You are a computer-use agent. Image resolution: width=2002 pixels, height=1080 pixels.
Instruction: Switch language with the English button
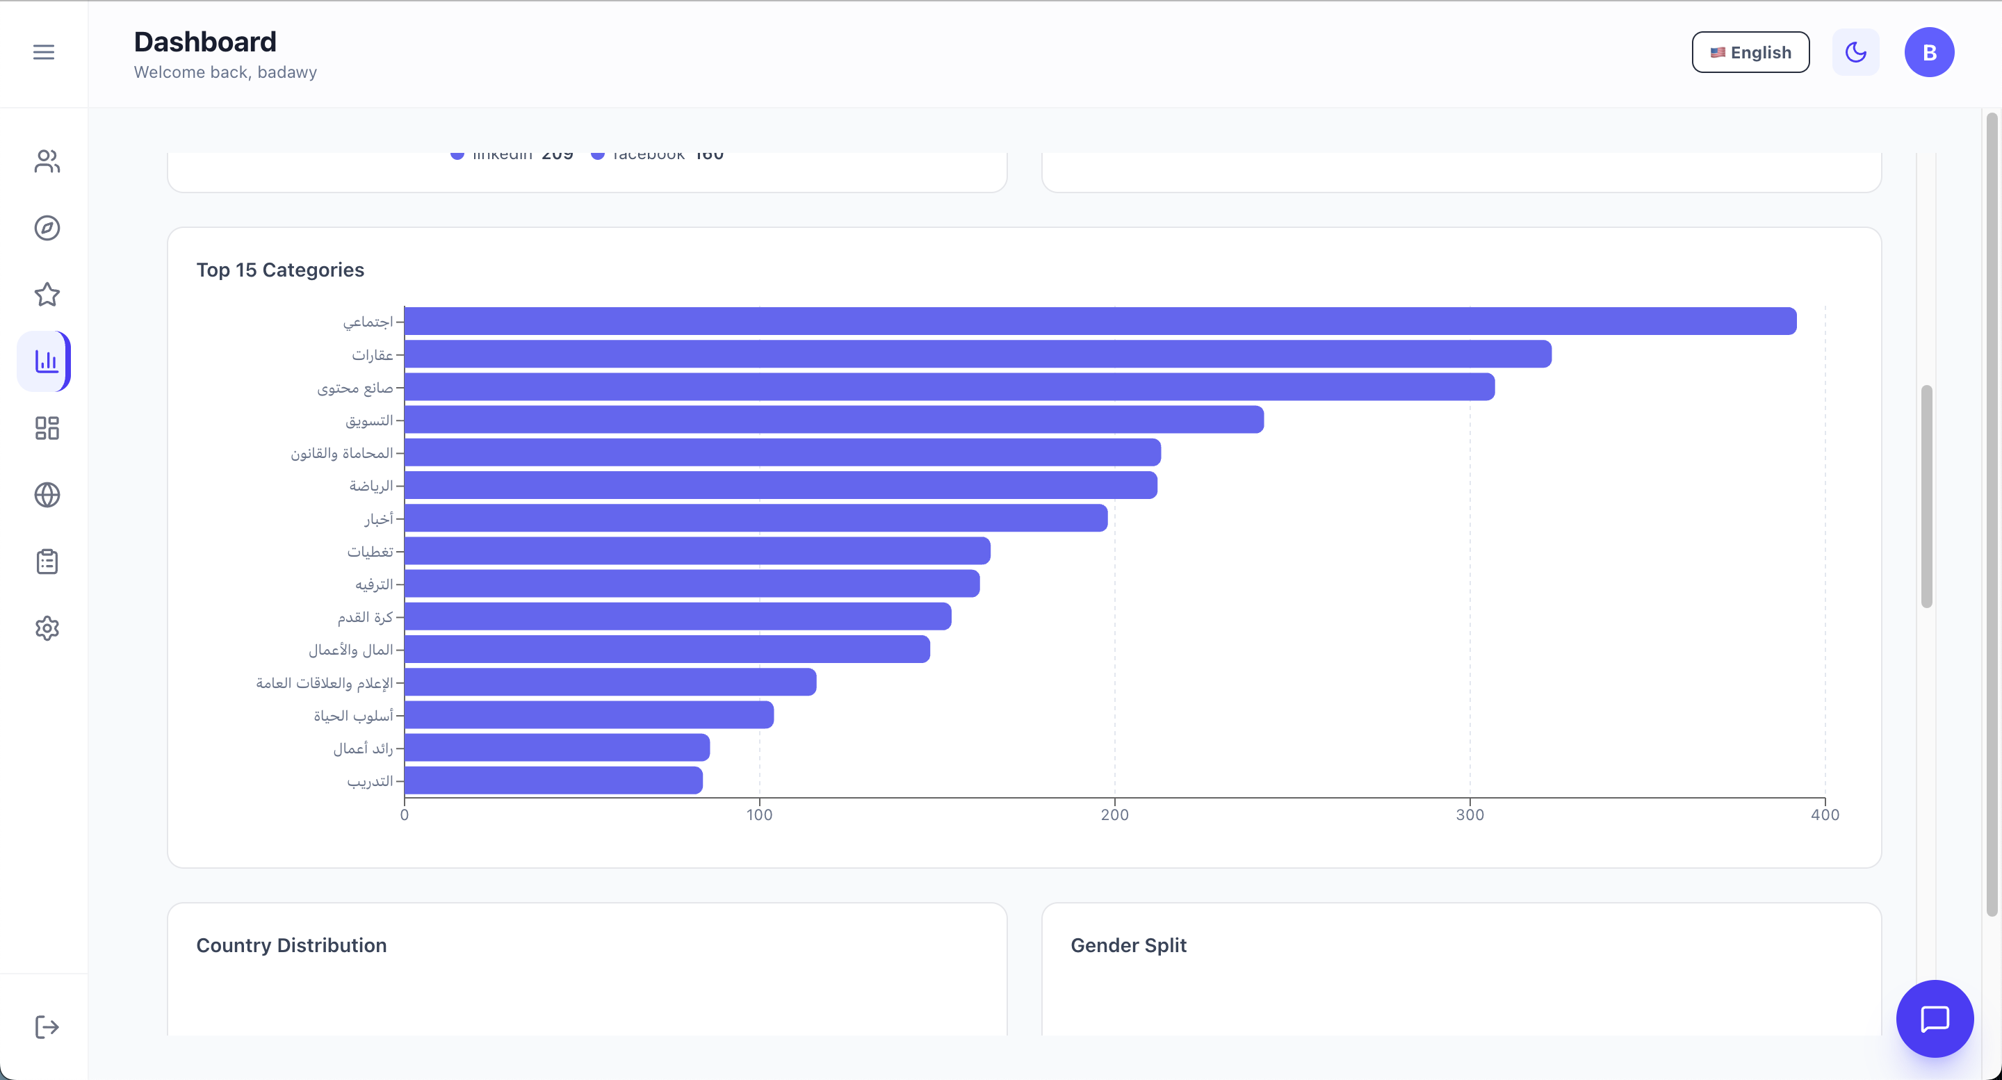pos(1750,52)
